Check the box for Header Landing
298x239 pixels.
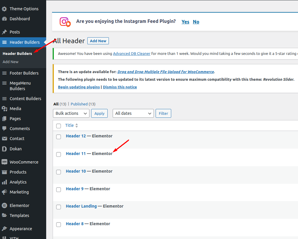point(59,207)
